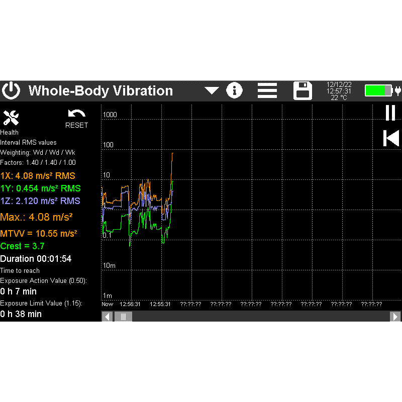Click the 12:55:31 time axis label
Image resolution: width=402 pixels, height=402 pixels.
(x=160, y=305)
